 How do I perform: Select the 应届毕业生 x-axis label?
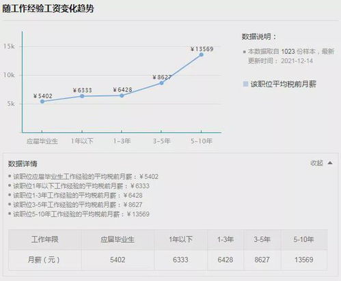pos(42,142)
